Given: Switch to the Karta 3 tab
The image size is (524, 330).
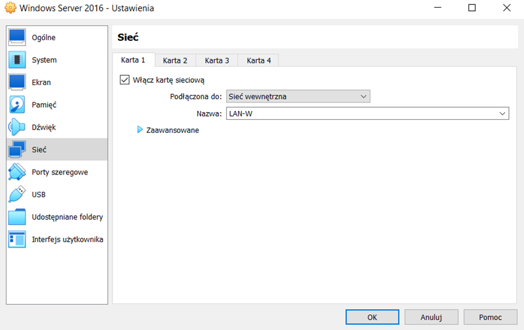Looking at the screenshot, I should coord(217,60).
